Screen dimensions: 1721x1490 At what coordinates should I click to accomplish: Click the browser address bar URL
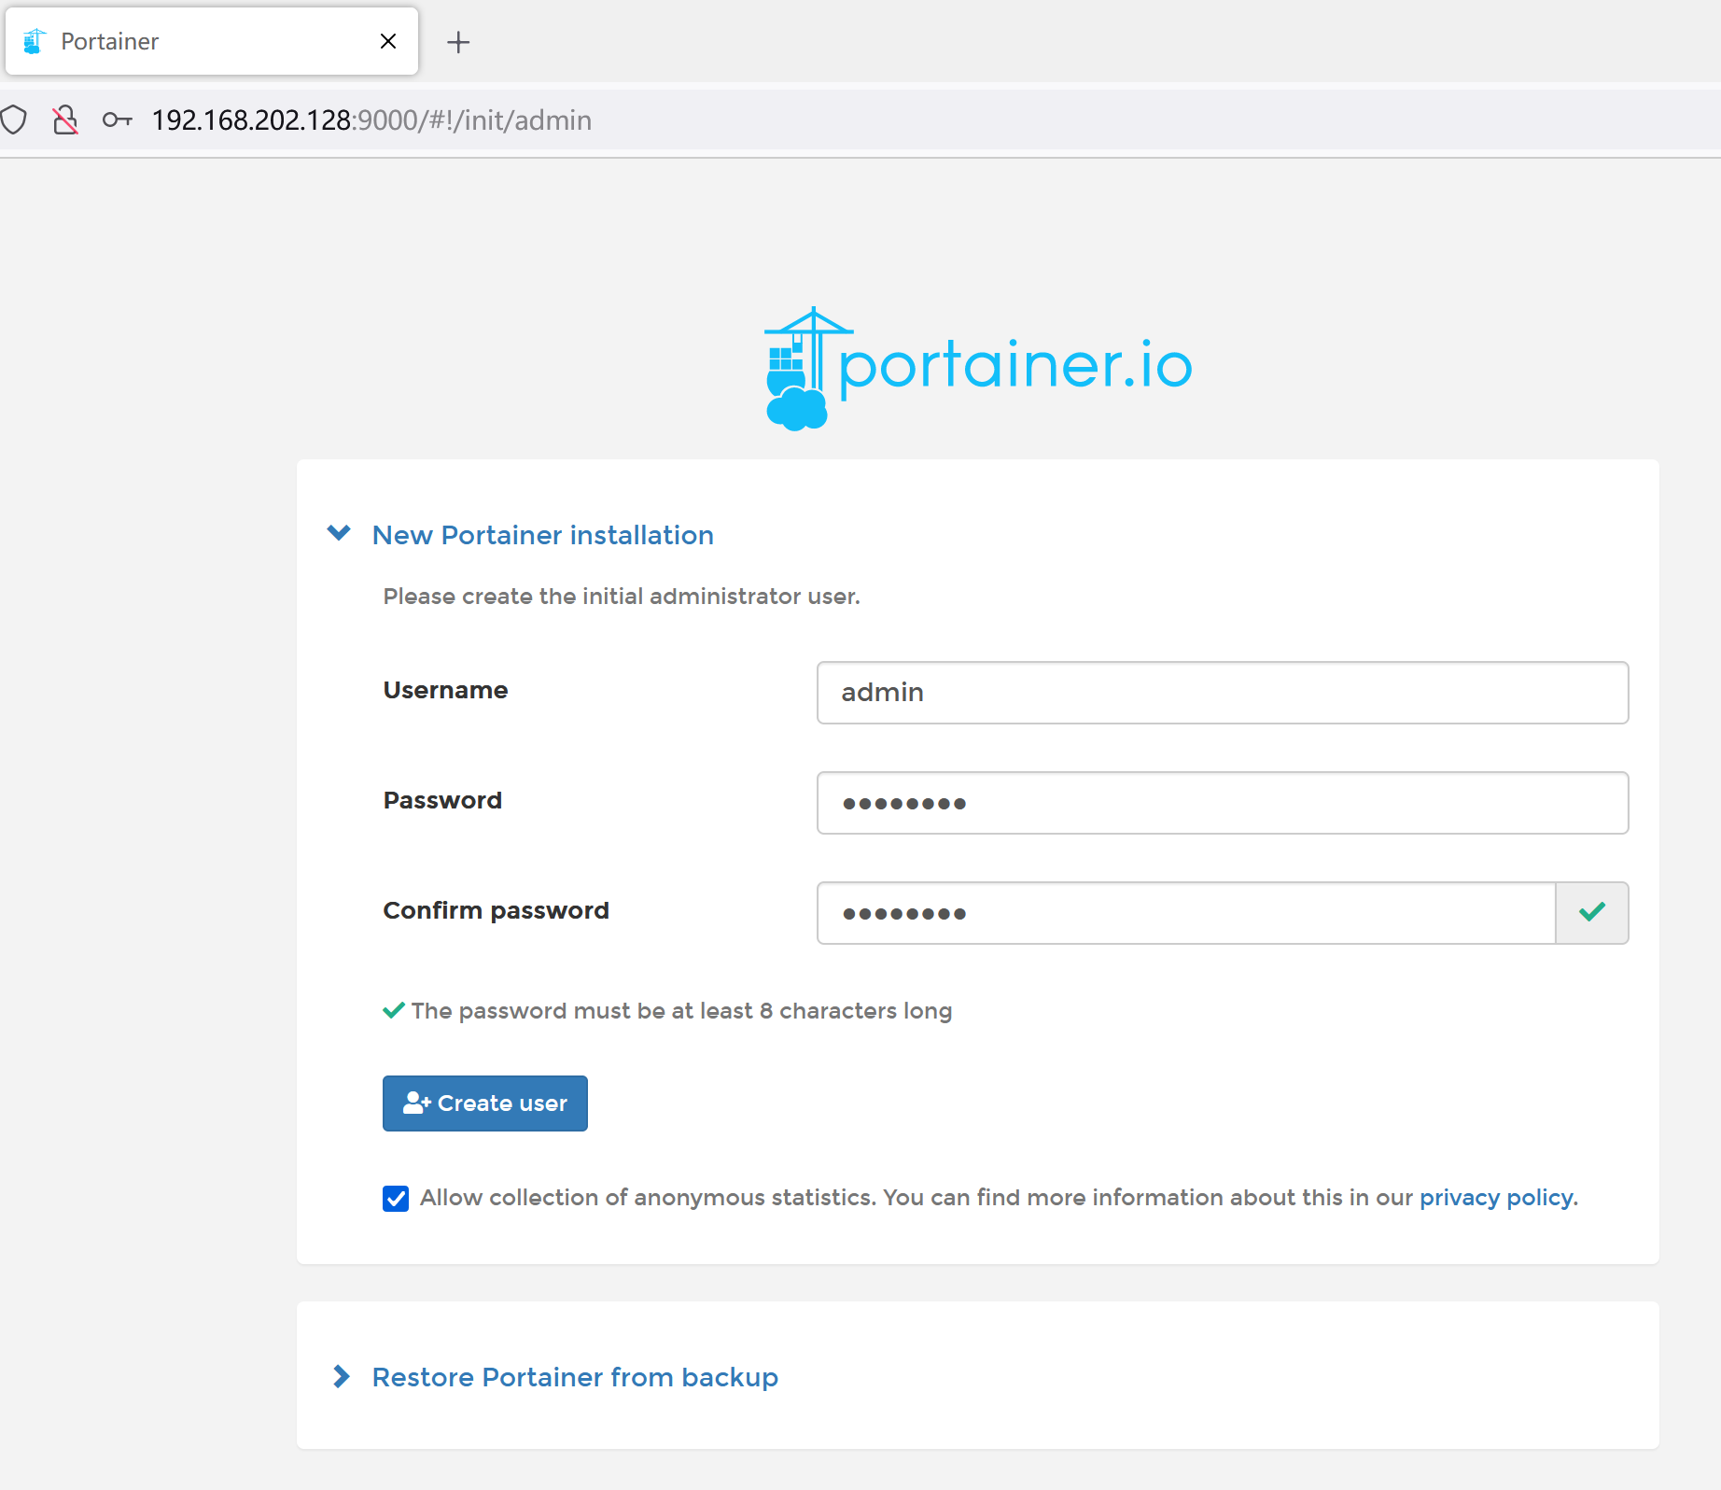[x=371, y=120]
